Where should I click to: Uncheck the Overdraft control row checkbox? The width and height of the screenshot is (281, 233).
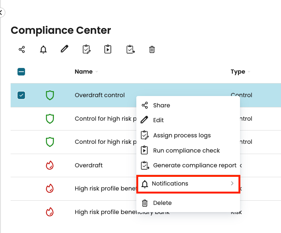(21, 95)
